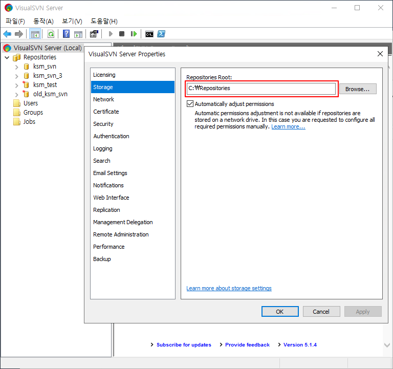Image resolution: width=393 pixels, height=369 pixels.
Task: Open the PowerShell toolbar icon
Action: click(161, 34)
